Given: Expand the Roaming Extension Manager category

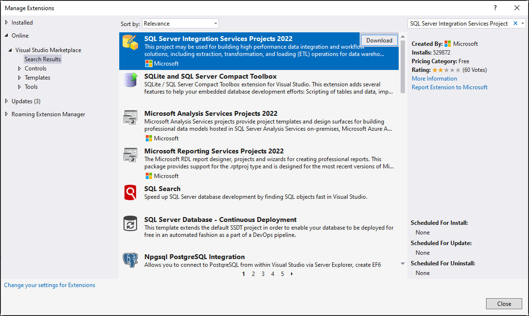Looking at the screenshot, I should pos(6,114).
